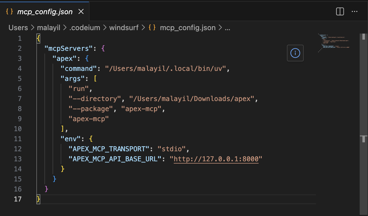Click the "args" key
368x216 pixels.
pos(73,78)
